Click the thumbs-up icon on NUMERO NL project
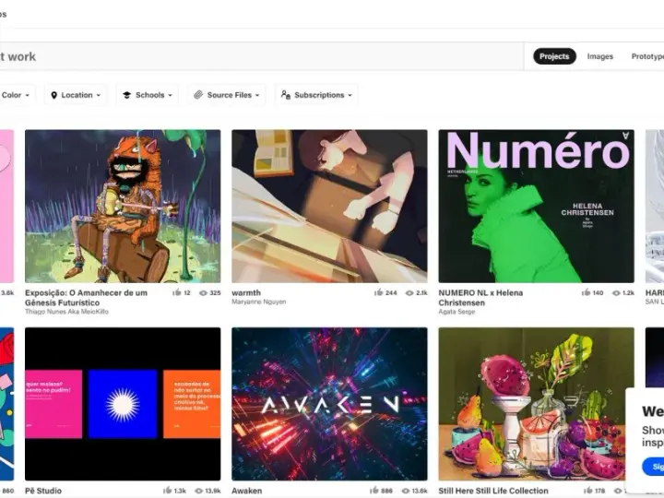Image resolution: width=664 pixels, height=498 pixels. 587,292
